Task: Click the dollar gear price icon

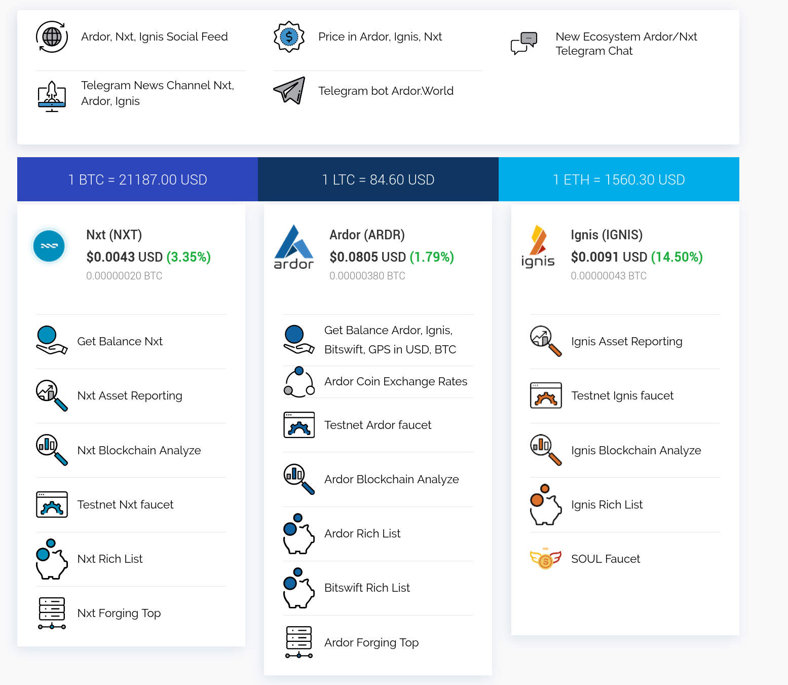Action: tap(289, 37)
